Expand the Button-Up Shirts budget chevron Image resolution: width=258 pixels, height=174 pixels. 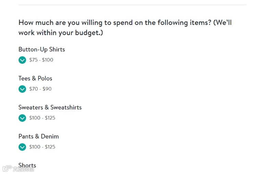22,60
